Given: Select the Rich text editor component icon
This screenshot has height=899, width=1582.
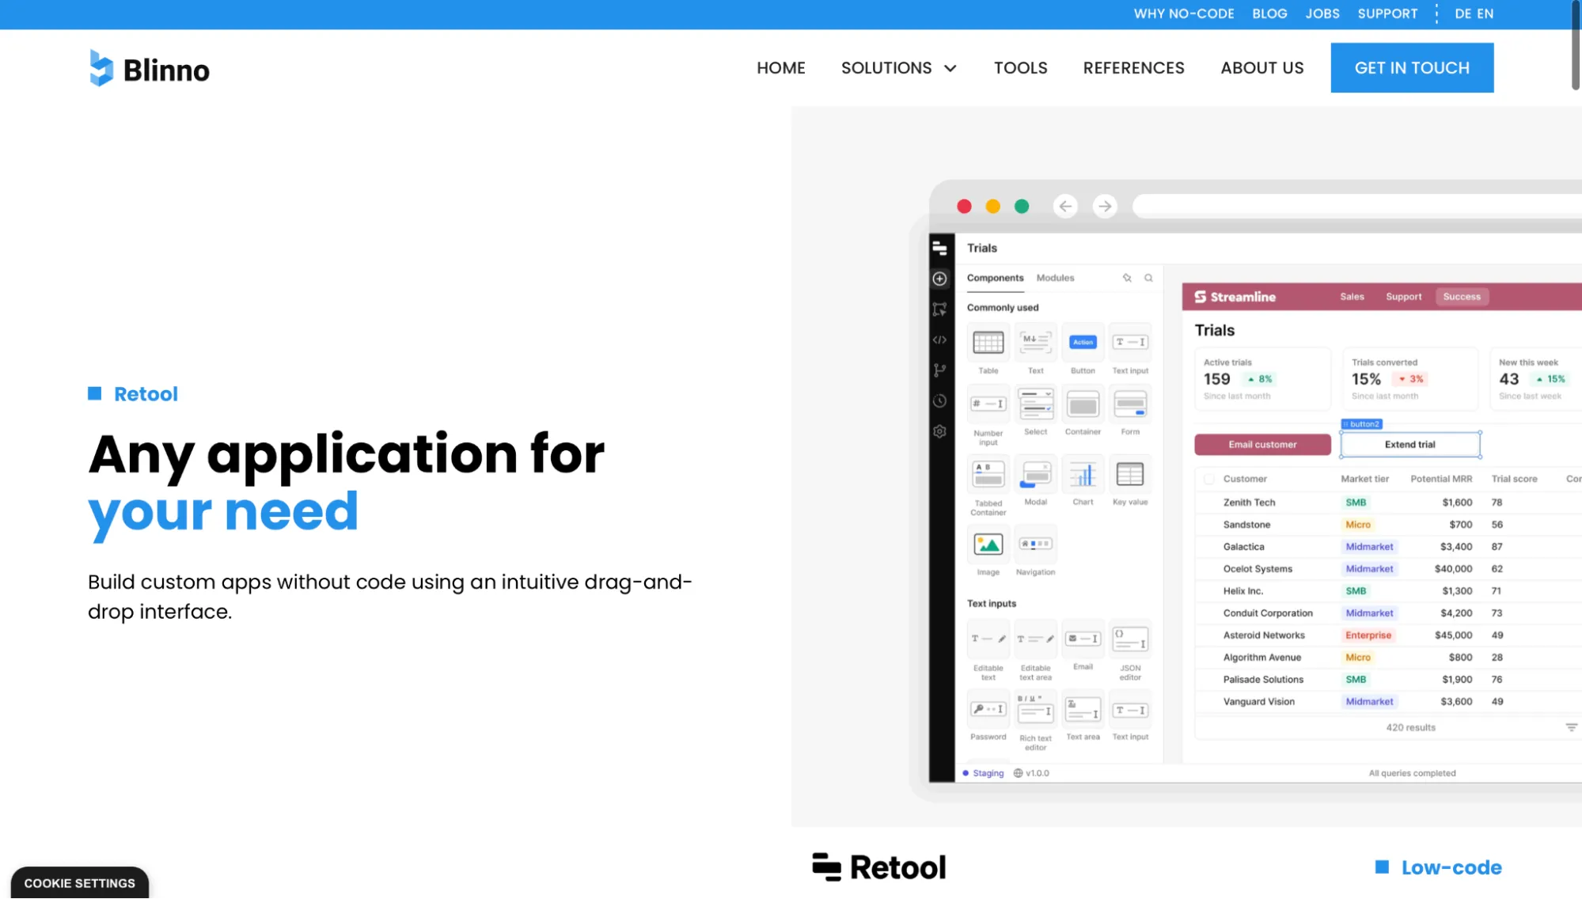Looking at the screenshot, I should pyautogui.click(x=1035, y=710).
